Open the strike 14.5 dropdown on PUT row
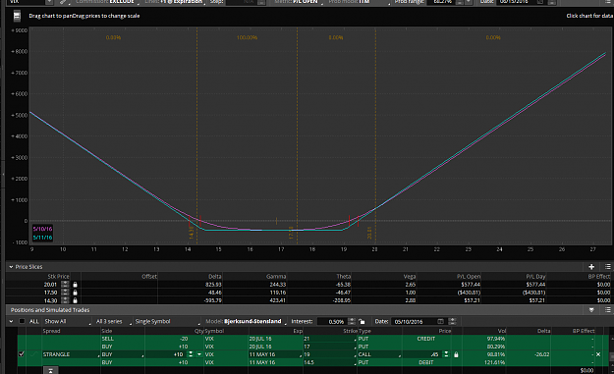Screen dimensions: 614x374 pos(330,362)
